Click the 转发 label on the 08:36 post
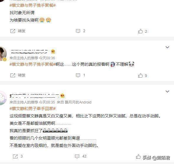The height and width of the screenshot is (164, 174). (22, 75)
